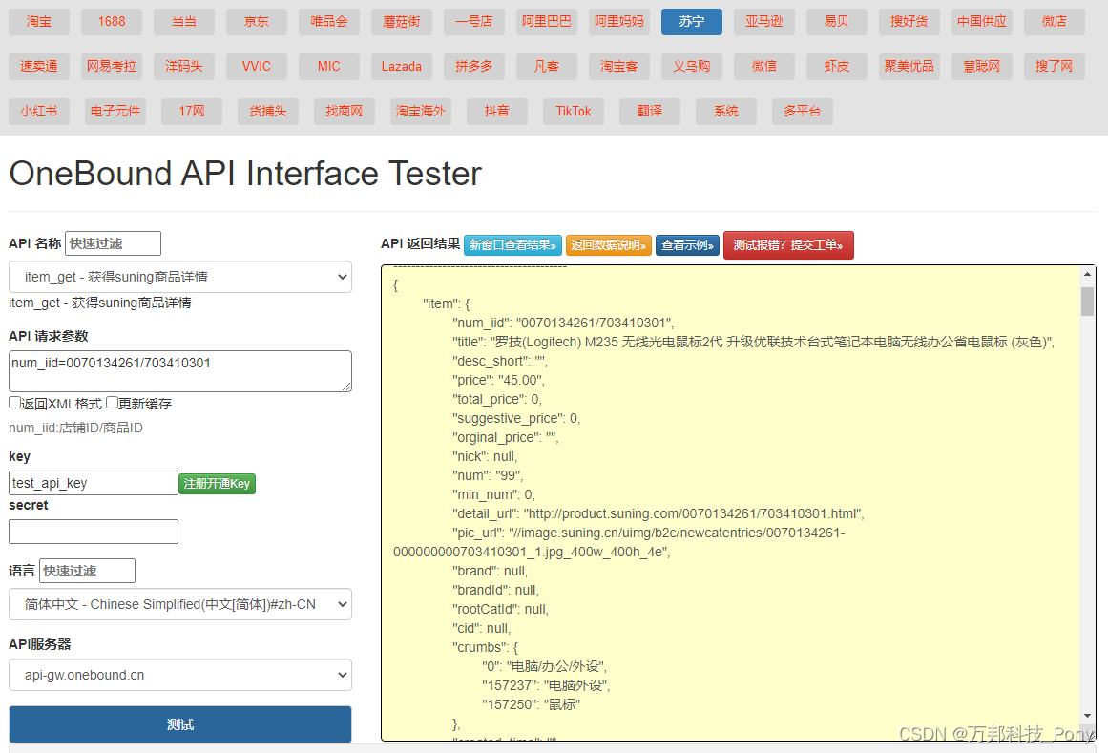Submit ticket via 测试报错？提交工单 button
1108x753 pixels.
(x=788, y=245)
